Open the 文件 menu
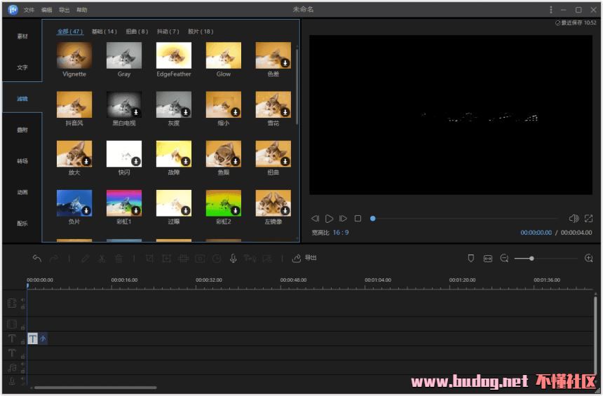Image resolution: width=603 pixels, height=396 pixels. point(29,10)
